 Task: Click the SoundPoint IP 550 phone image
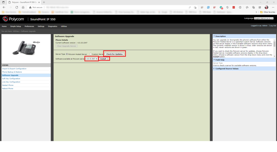click(x=26, y=48)
